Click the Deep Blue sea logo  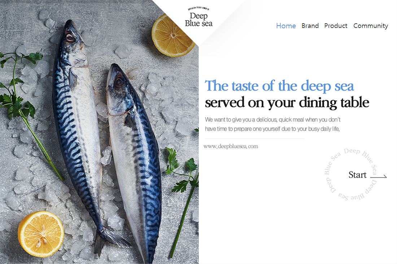pyautogui.click(x=199, y=17)
